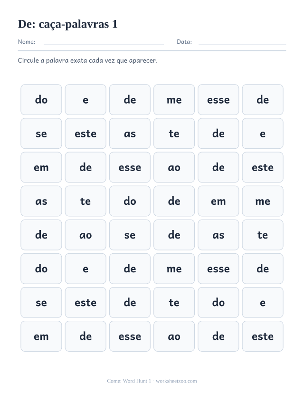Select the 'esse' card in the top row

tap(218, 100)
